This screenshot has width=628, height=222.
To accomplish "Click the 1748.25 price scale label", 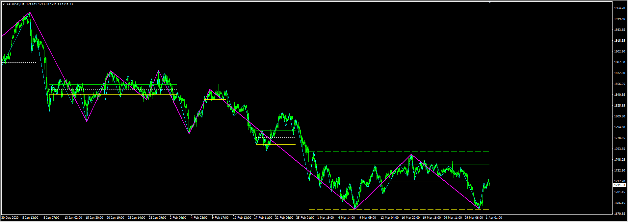I will pos(619,160).
